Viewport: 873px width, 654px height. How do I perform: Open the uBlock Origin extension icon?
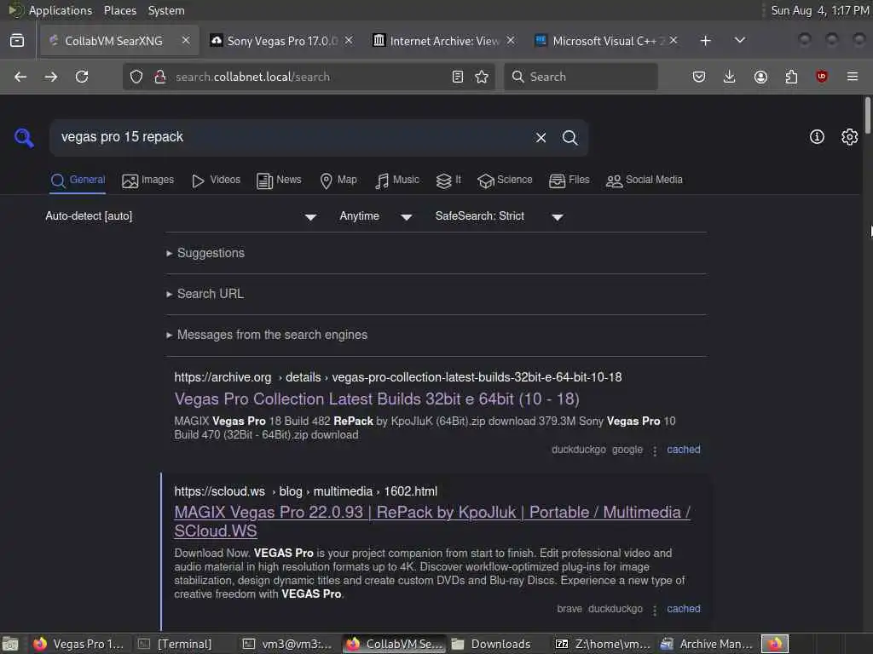coord(822,77)
